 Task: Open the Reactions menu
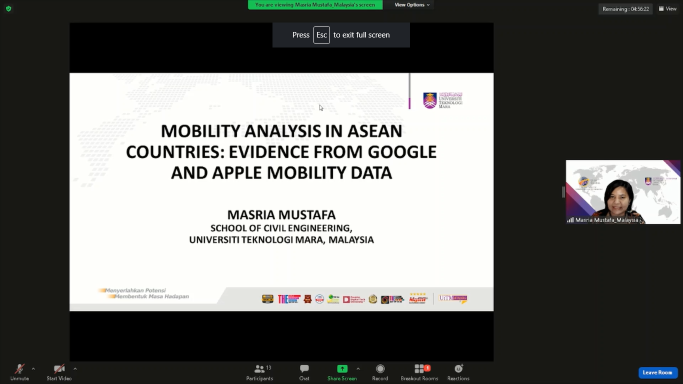coord(458,372)
